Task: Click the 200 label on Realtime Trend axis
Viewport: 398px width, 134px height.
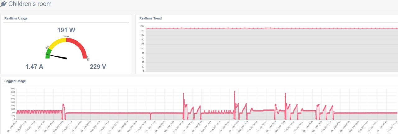Action: click(142, 26)
